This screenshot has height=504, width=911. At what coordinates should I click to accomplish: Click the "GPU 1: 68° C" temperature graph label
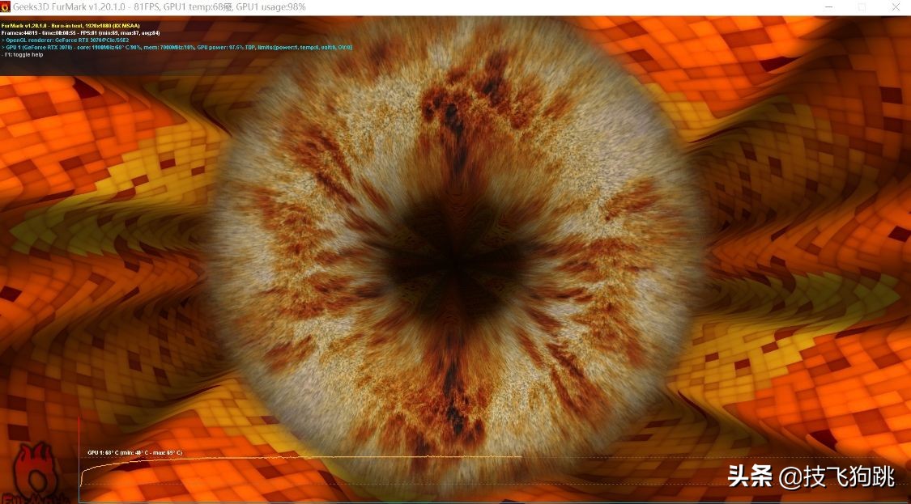(134, 452)
